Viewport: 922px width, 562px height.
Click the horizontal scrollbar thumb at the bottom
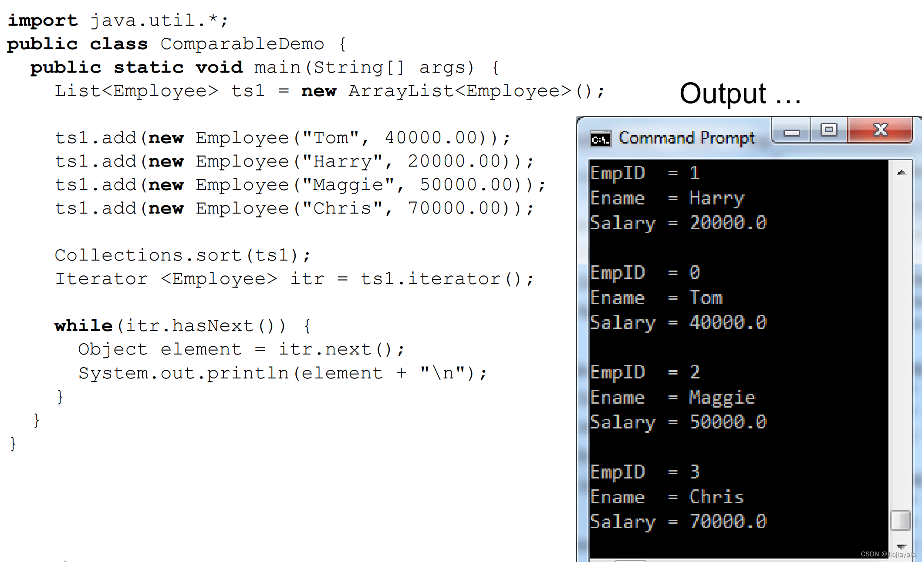pos(629,560)
